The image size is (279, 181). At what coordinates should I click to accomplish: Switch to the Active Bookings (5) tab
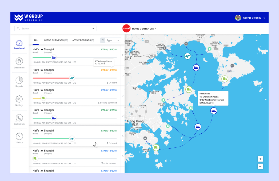coord(83,40)
